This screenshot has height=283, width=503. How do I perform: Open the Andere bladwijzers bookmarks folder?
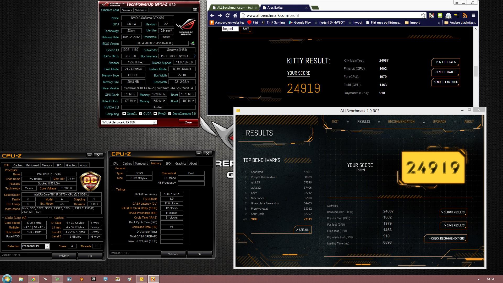click(460, 23)
